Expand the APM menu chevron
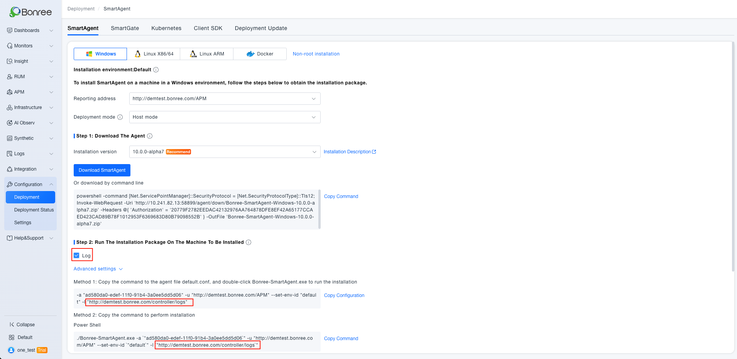This screenshot has width=737, height=359. (51, 92)
